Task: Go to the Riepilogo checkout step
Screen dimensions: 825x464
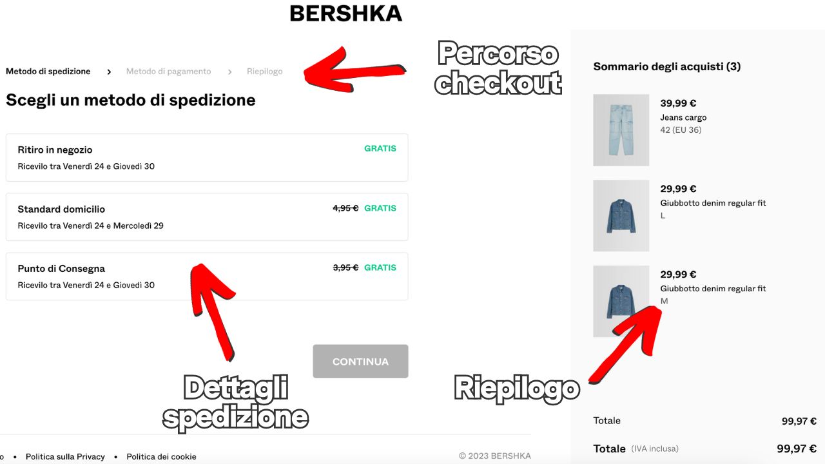Action: click(x=264, y=72)
